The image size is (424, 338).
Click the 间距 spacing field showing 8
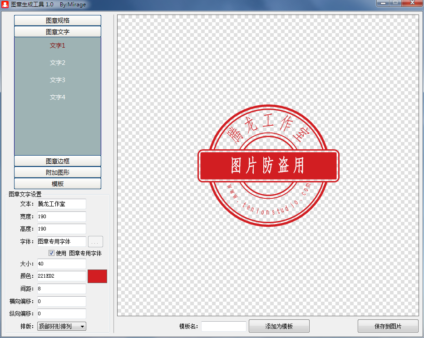pyautogui.click(x=61, y=289)
